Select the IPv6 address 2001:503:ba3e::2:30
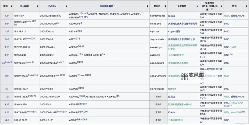Screen dimensions: 249x125 (x=51, y=16)
